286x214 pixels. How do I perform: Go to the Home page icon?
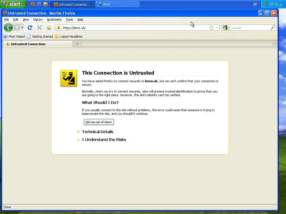49,28
